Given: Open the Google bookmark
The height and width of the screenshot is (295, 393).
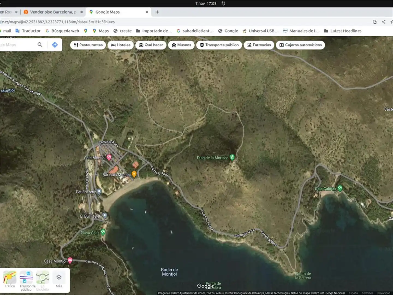Looking at the screenshot, I should (228, 31).
